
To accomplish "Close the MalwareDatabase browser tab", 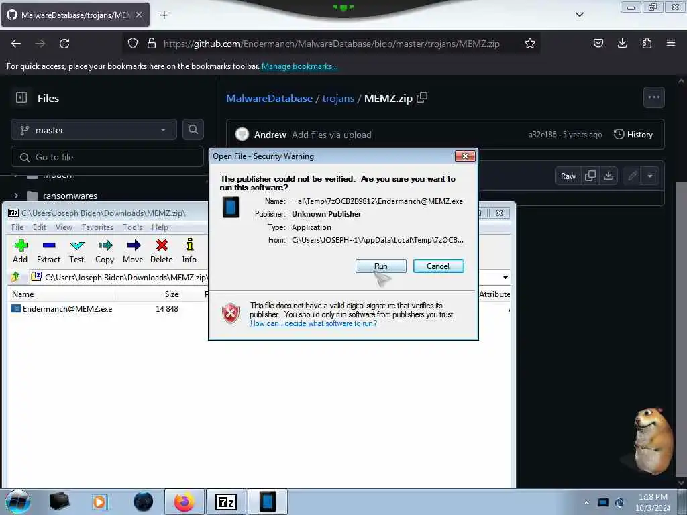I will (139, 15).
